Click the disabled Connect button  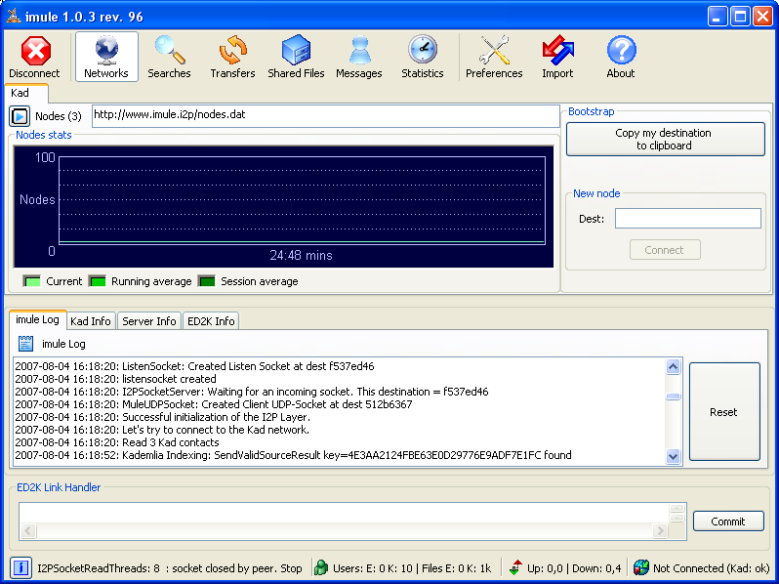(665, 250)
